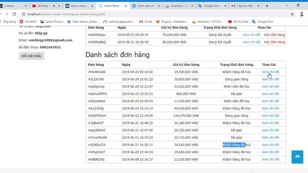Click the 860,000 VNĐ order value

pyautogui.click(x=186, y=94)
